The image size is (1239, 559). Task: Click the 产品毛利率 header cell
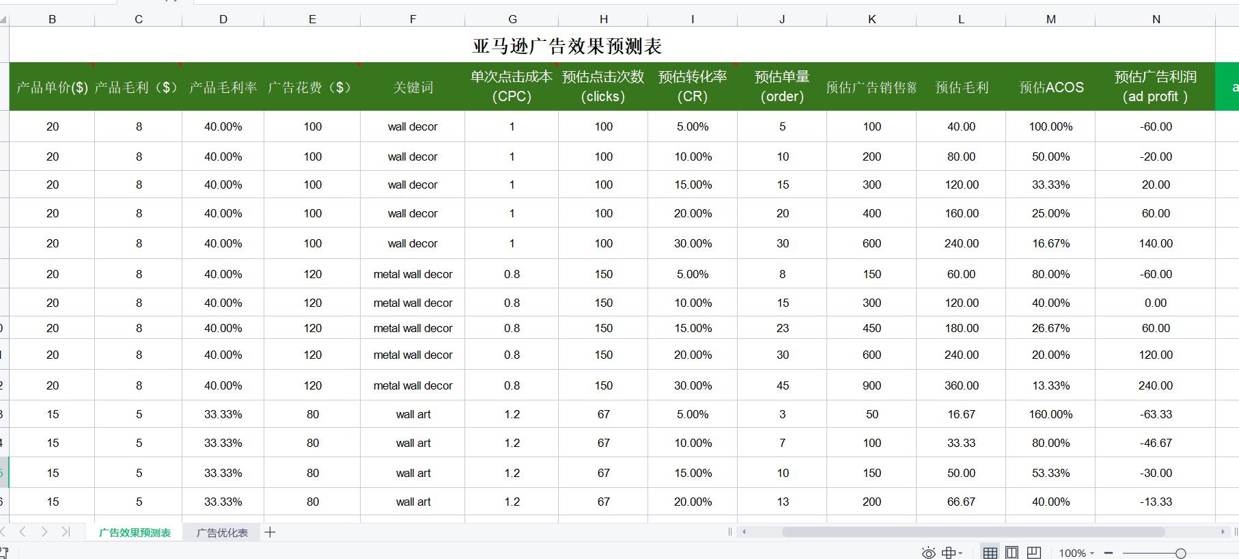click(223, 87)
